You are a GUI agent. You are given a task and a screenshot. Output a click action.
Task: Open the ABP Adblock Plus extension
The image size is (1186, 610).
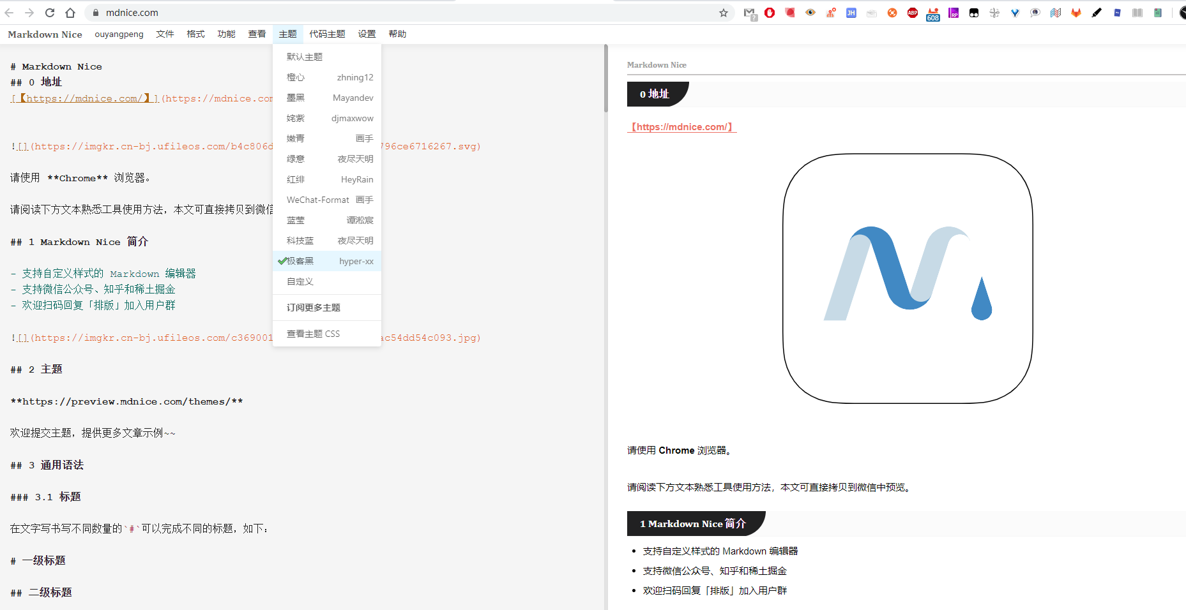913,13
